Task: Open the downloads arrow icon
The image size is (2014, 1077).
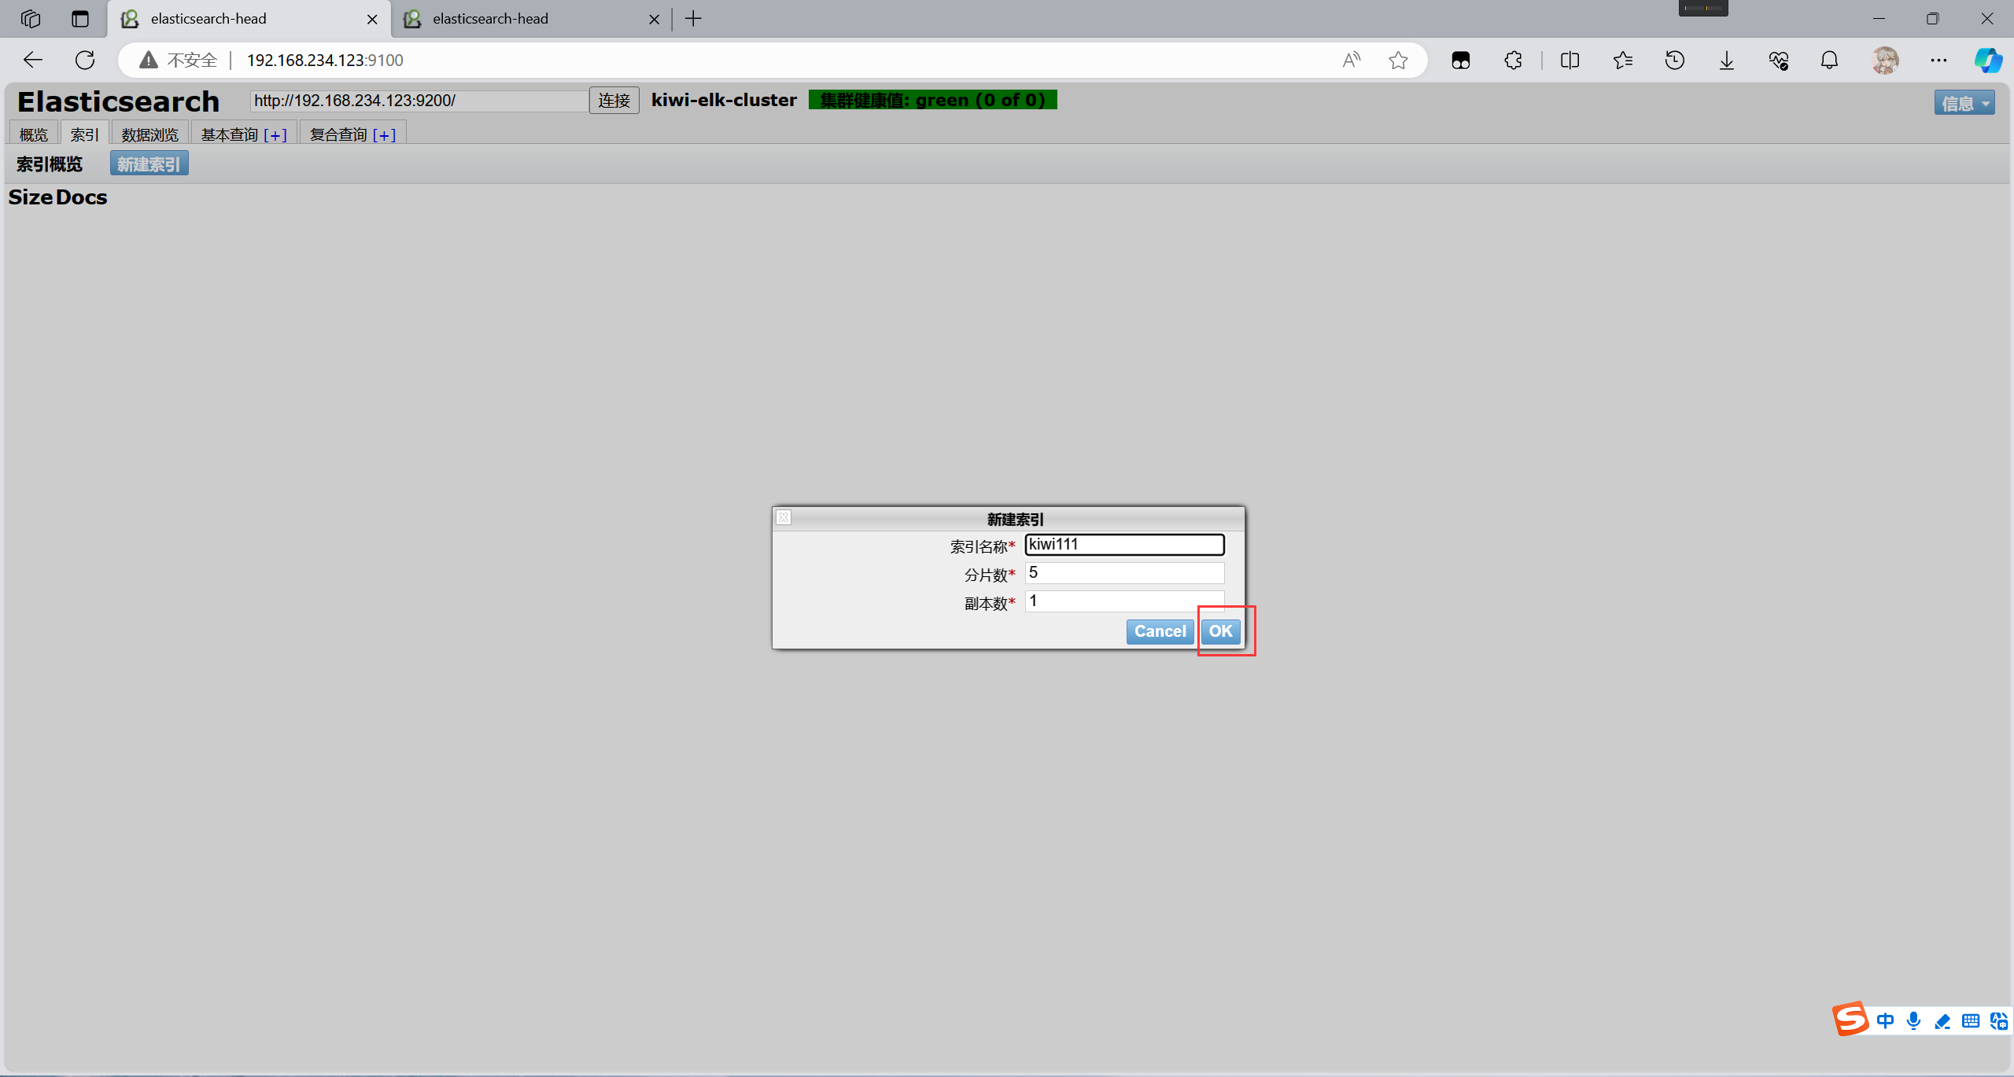Action: click(1726, 60)
